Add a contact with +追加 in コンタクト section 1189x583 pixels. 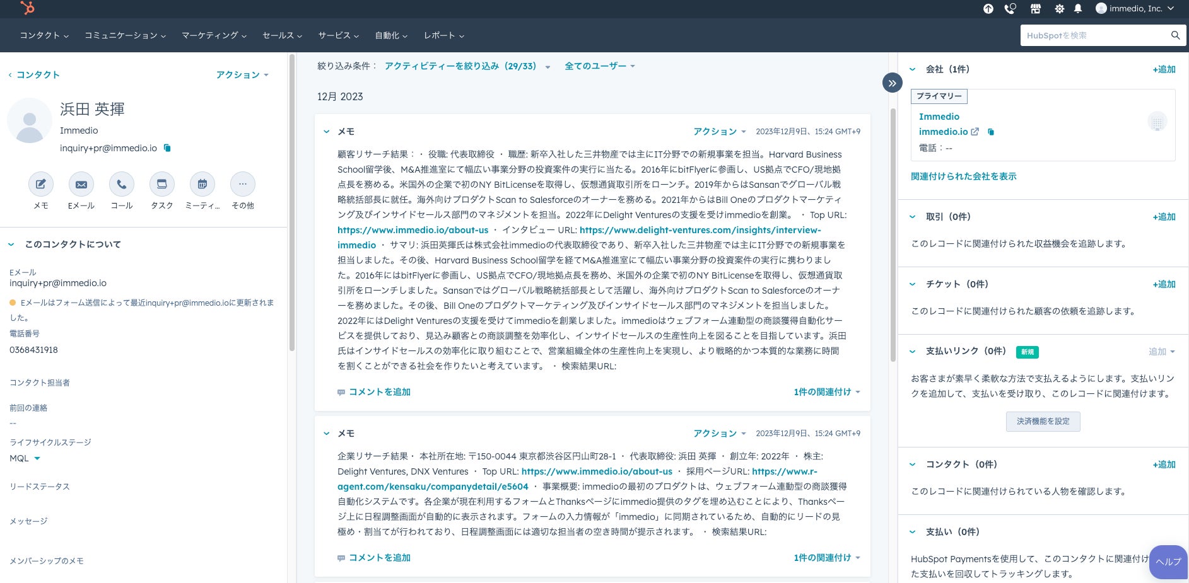pyautogui.click(x=1164, y=465)
